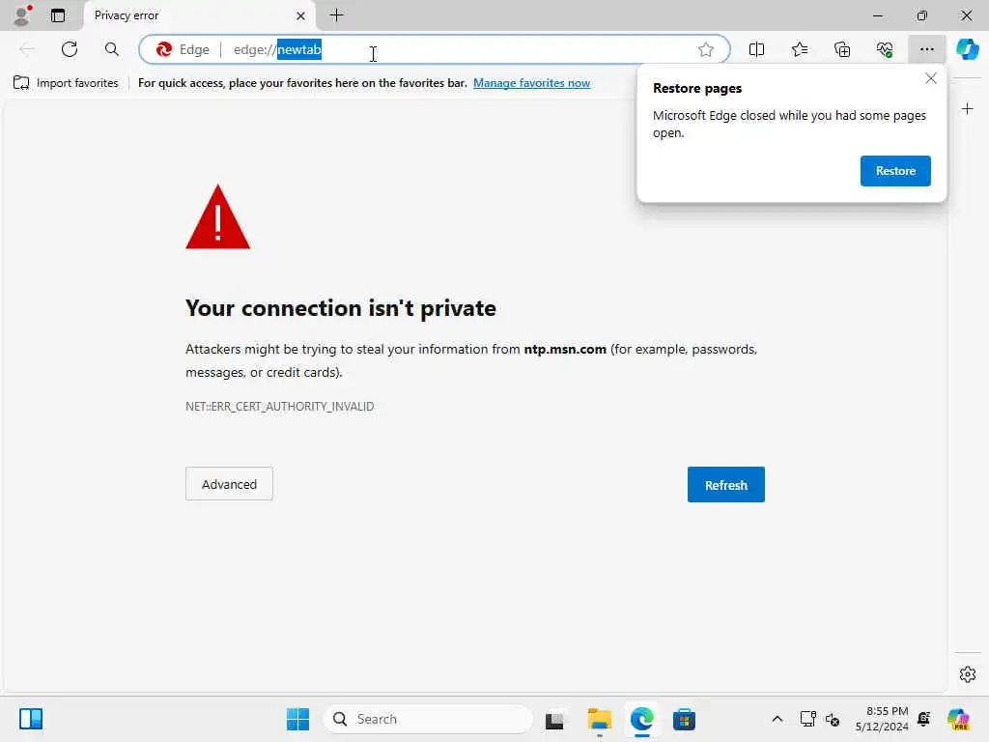
Task: Click the blue Refresh button
Action: pyautogui.click(x=726, y=485)
